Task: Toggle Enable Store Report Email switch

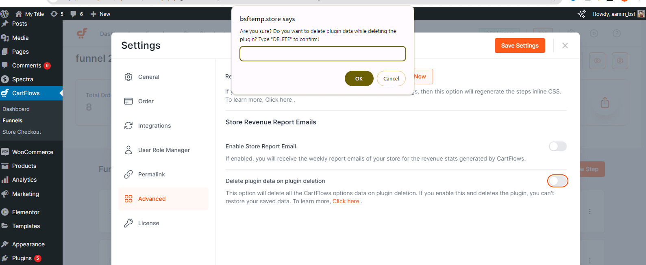Action: coord(557,146)
